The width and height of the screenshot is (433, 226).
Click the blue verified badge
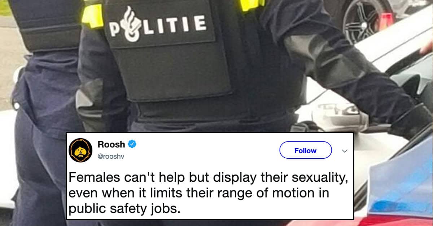pos(132,144)
